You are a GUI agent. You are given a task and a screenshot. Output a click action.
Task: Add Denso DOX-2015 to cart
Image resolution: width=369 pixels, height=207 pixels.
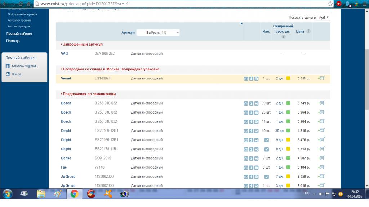coord(321,158)
